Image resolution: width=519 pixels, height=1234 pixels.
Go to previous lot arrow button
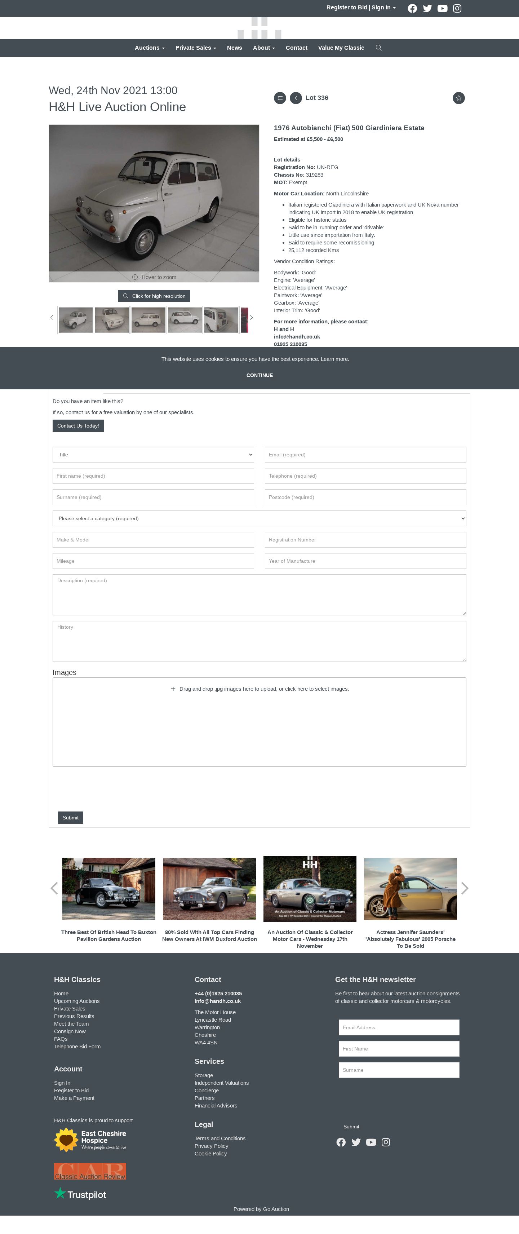point(296,98)
